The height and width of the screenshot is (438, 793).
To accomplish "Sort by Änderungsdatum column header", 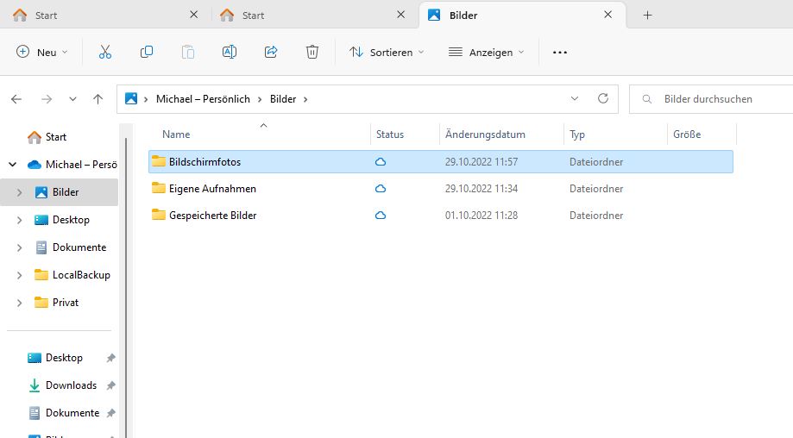I will [485, 135].
